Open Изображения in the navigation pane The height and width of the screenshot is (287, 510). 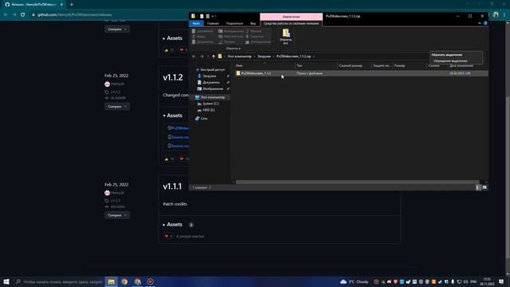click(213, 88)
